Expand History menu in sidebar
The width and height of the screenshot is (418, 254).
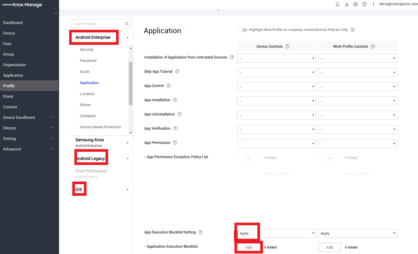pos(51,128)
